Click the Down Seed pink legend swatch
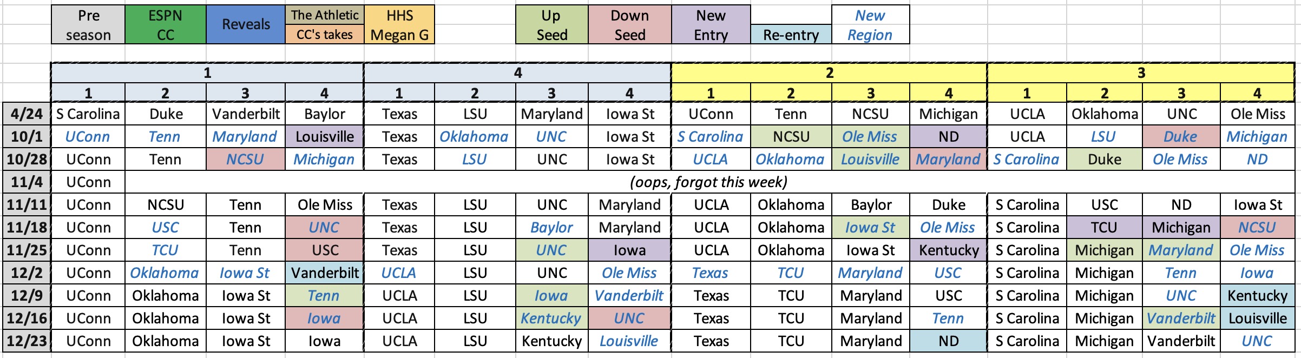This screenshot has height=358, width=1301. [x=629, y=25]
